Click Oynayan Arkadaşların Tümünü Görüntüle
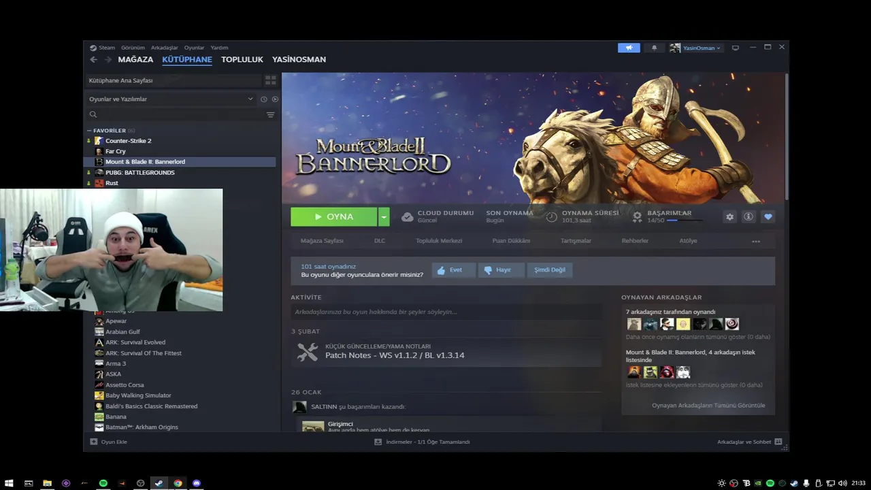 tap(708, 406)
